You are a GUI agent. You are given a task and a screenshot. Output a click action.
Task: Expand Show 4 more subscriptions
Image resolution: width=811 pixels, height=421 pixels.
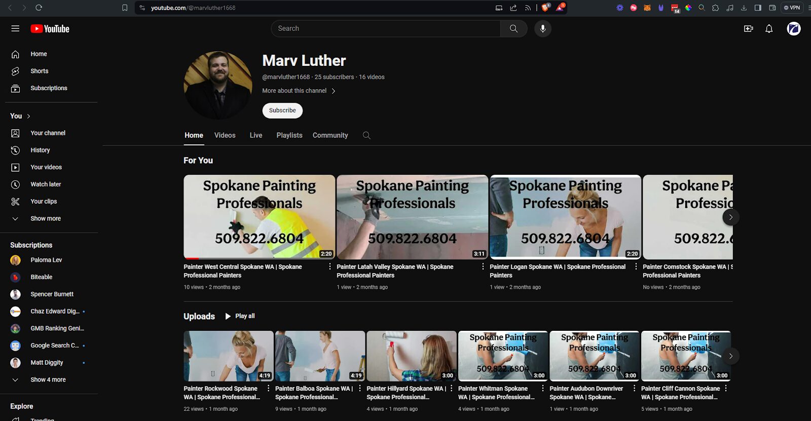pyautogui.click(x=49, y=380)
